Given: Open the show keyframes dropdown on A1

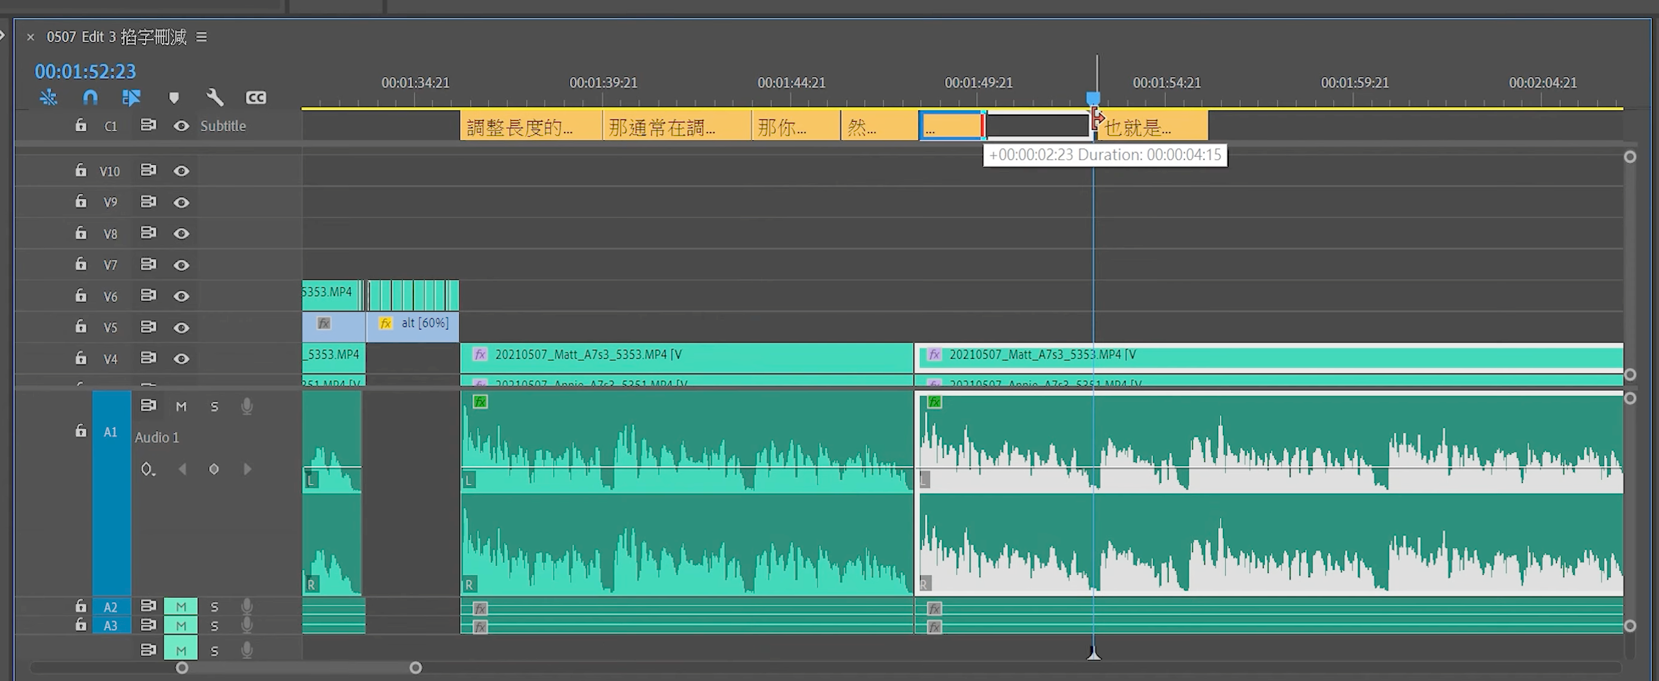Looking at the screenshot, I should [148, 469].
